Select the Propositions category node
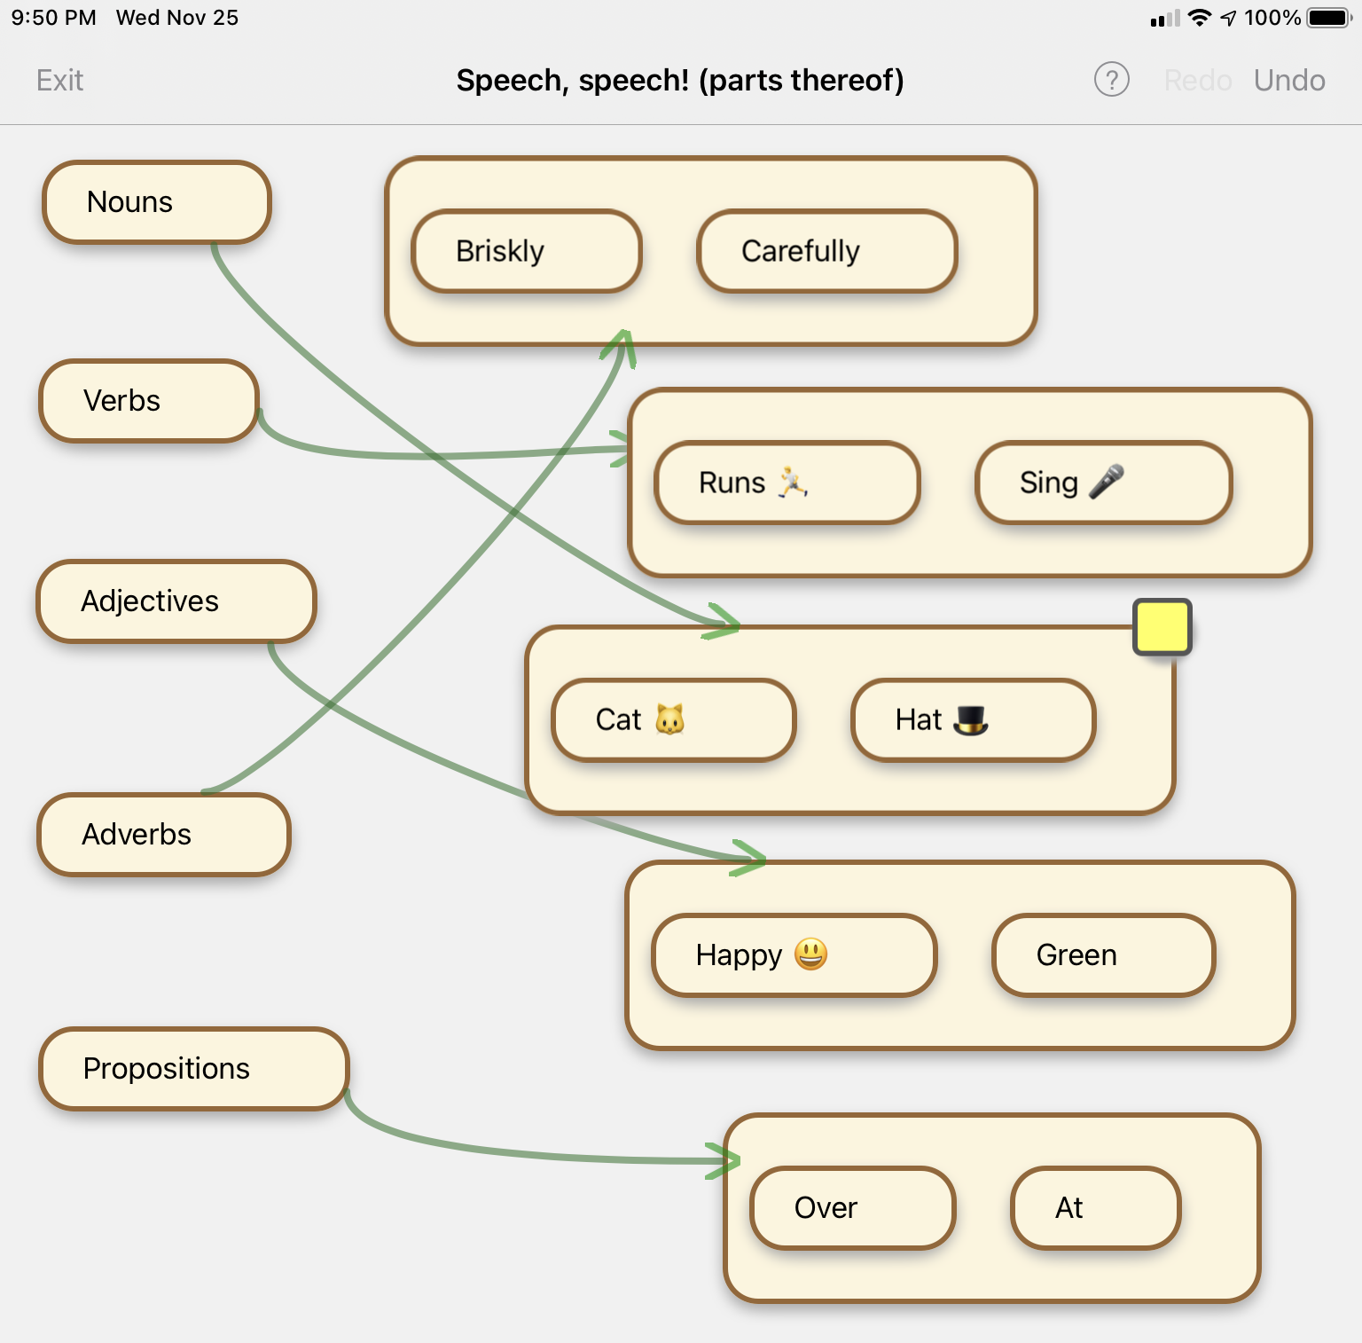The image size is (1362, 1343). (193, 1069)
